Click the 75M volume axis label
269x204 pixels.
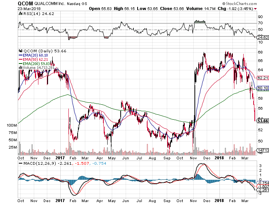pos(13,133)
